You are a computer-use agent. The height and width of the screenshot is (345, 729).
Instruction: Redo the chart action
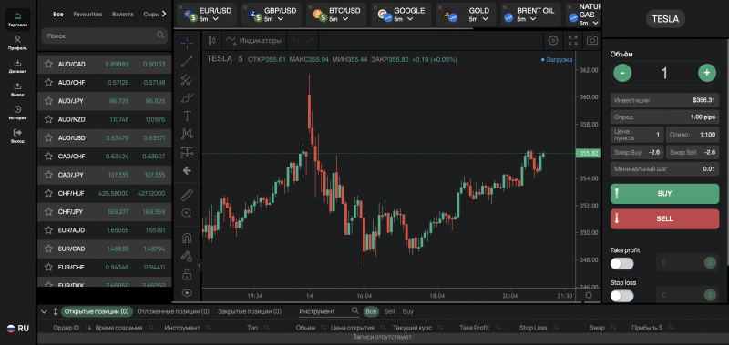pyautogui.click(x=310, y=40)
